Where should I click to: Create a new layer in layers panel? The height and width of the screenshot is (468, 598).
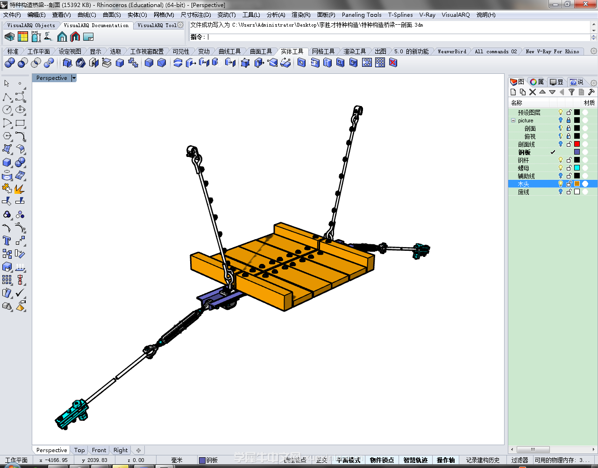(513, 92)
